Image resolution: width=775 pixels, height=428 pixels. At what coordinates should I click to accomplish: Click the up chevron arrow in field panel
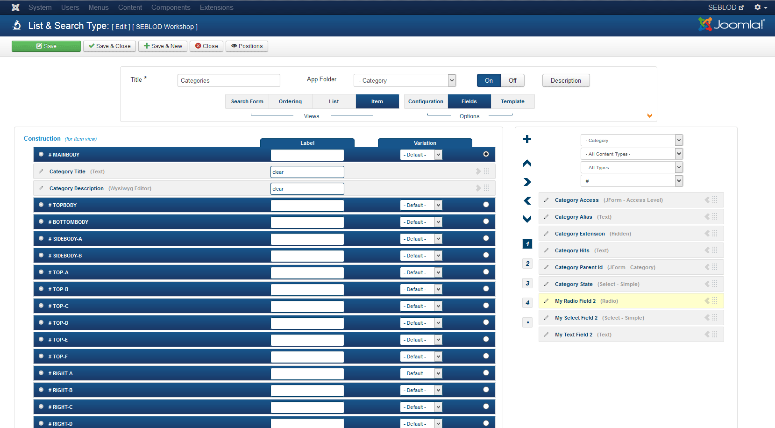[527, 163]
